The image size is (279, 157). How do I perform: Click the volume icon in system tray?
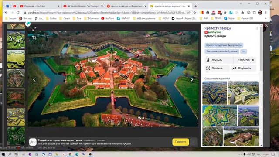(249, 154)
